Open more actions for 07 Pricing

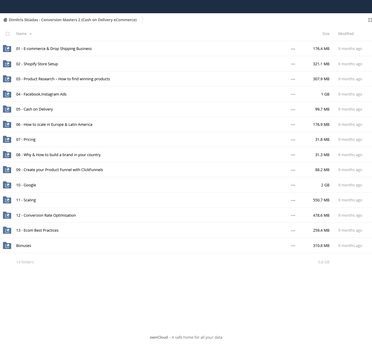[x=293, y=140]
